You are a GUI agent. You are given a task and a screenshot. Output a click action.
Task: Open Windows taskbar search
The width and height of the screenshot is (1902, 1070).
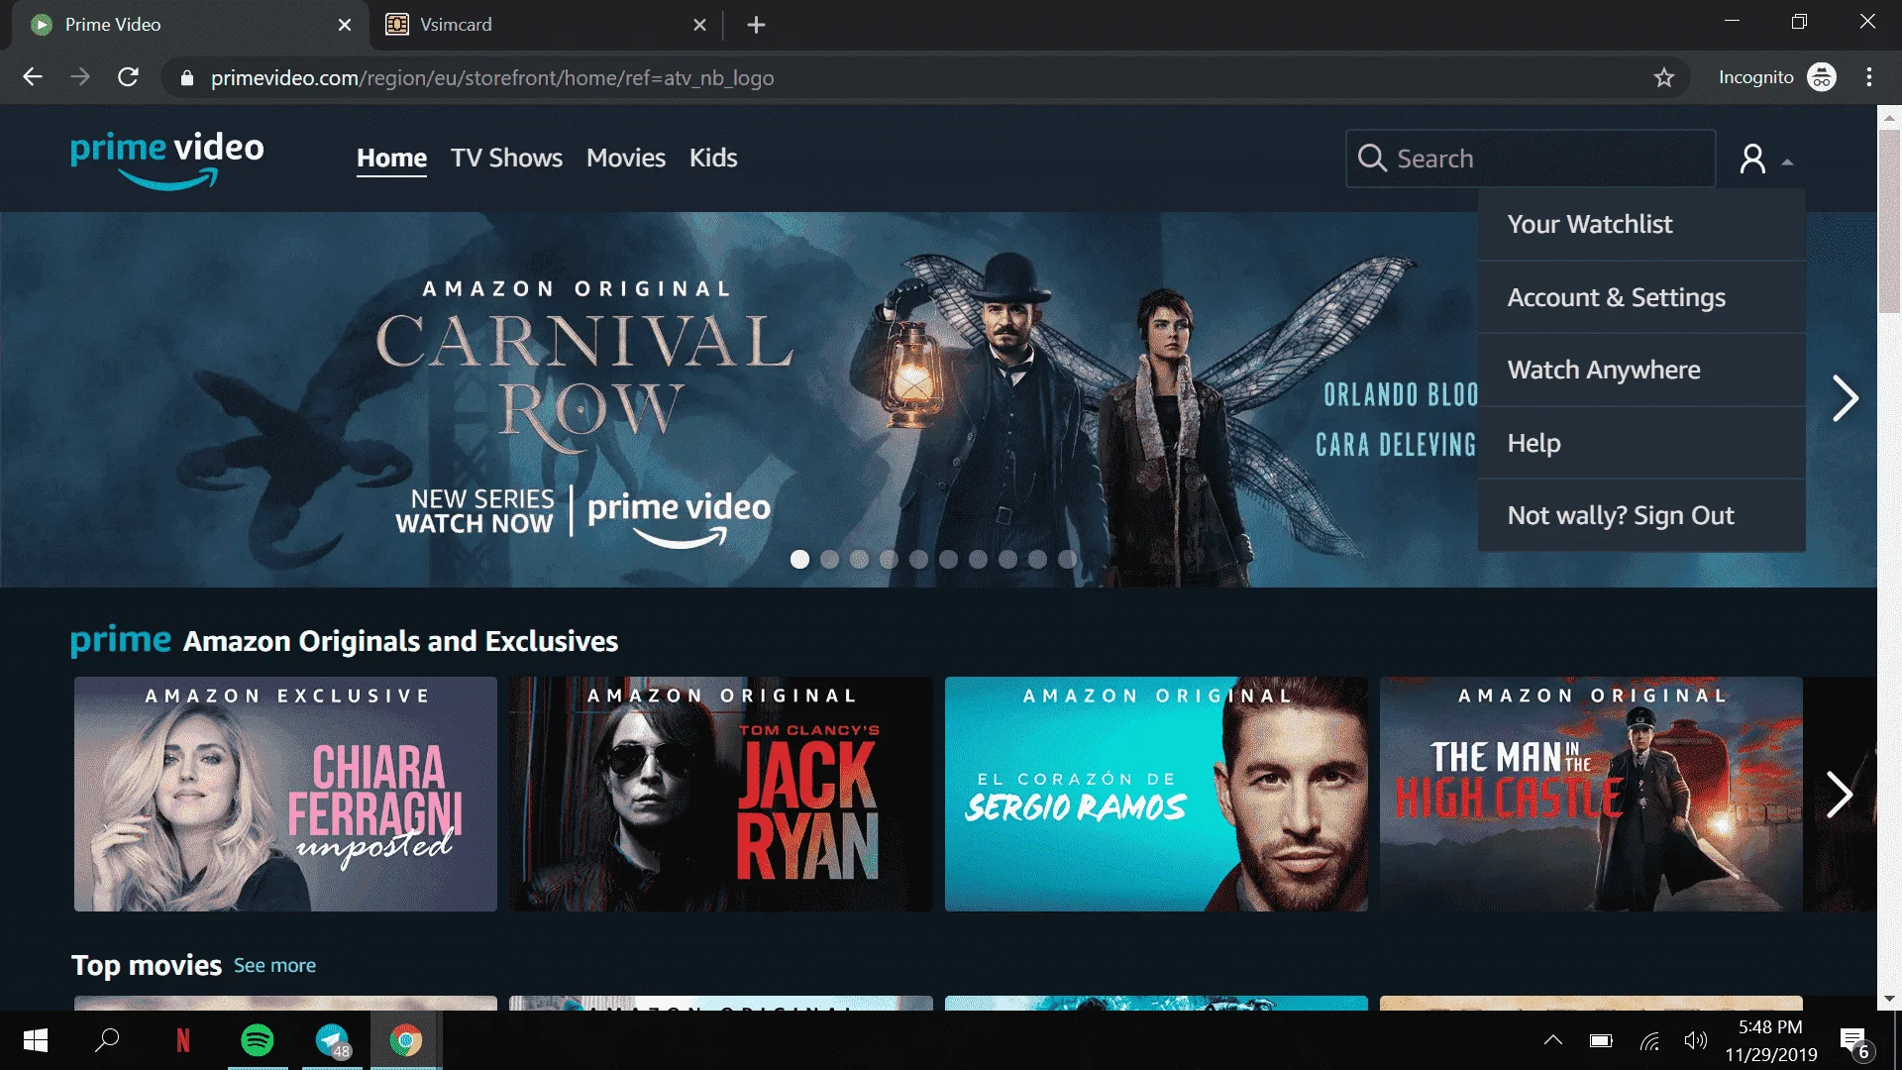point(107,1040)
